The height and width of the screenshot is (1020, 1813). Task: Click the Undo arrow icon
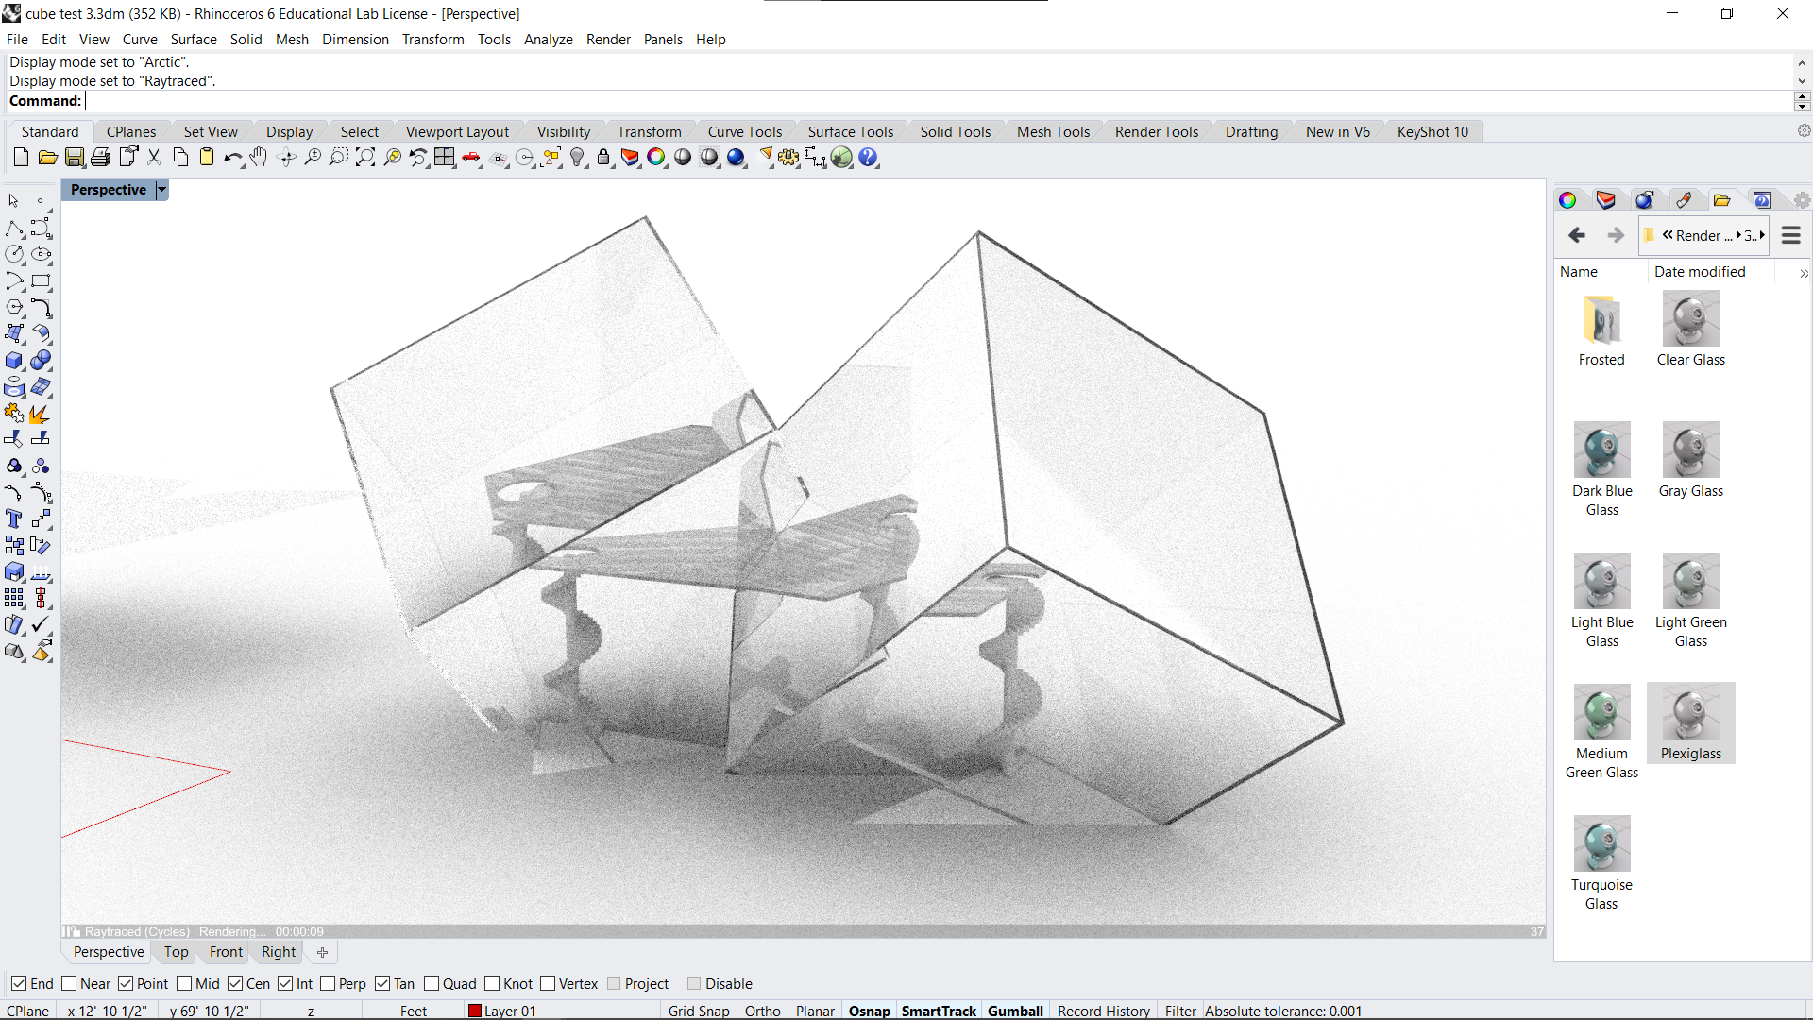click(232, 158)
